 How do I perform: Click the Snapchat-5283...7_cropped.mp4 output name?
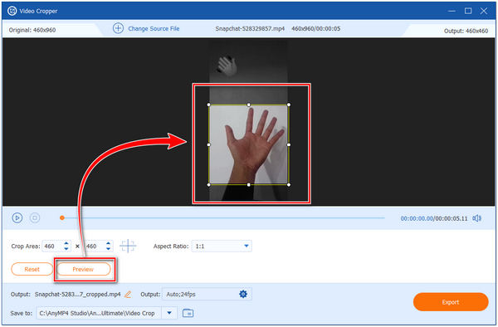coord(77,295)
